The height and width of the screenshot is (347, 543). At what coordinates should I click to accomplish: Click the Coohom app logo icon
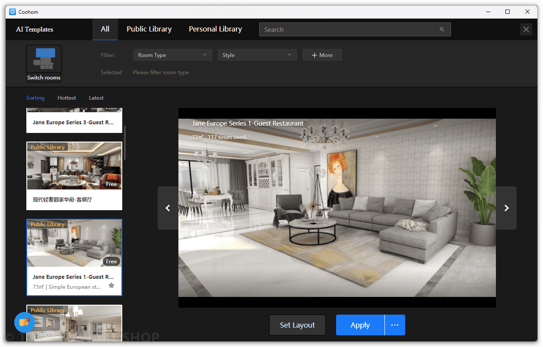coord(13,12)
